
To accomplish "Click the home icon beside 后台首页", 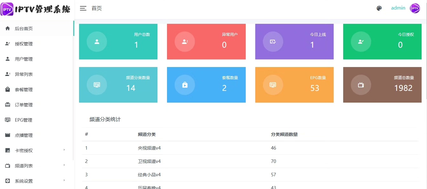I will [8, 29].
